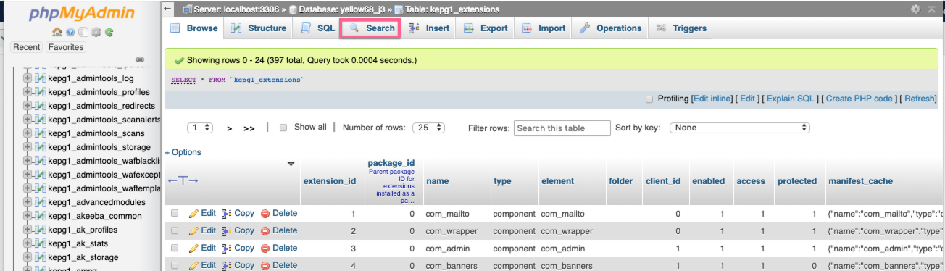Click Edit pencil for com_wrapper row

[193, 231]
